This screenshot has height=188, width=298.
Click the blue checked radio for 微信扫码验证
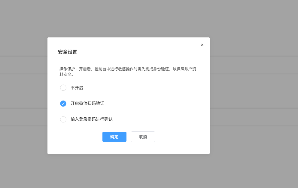(x=63, y=104)
